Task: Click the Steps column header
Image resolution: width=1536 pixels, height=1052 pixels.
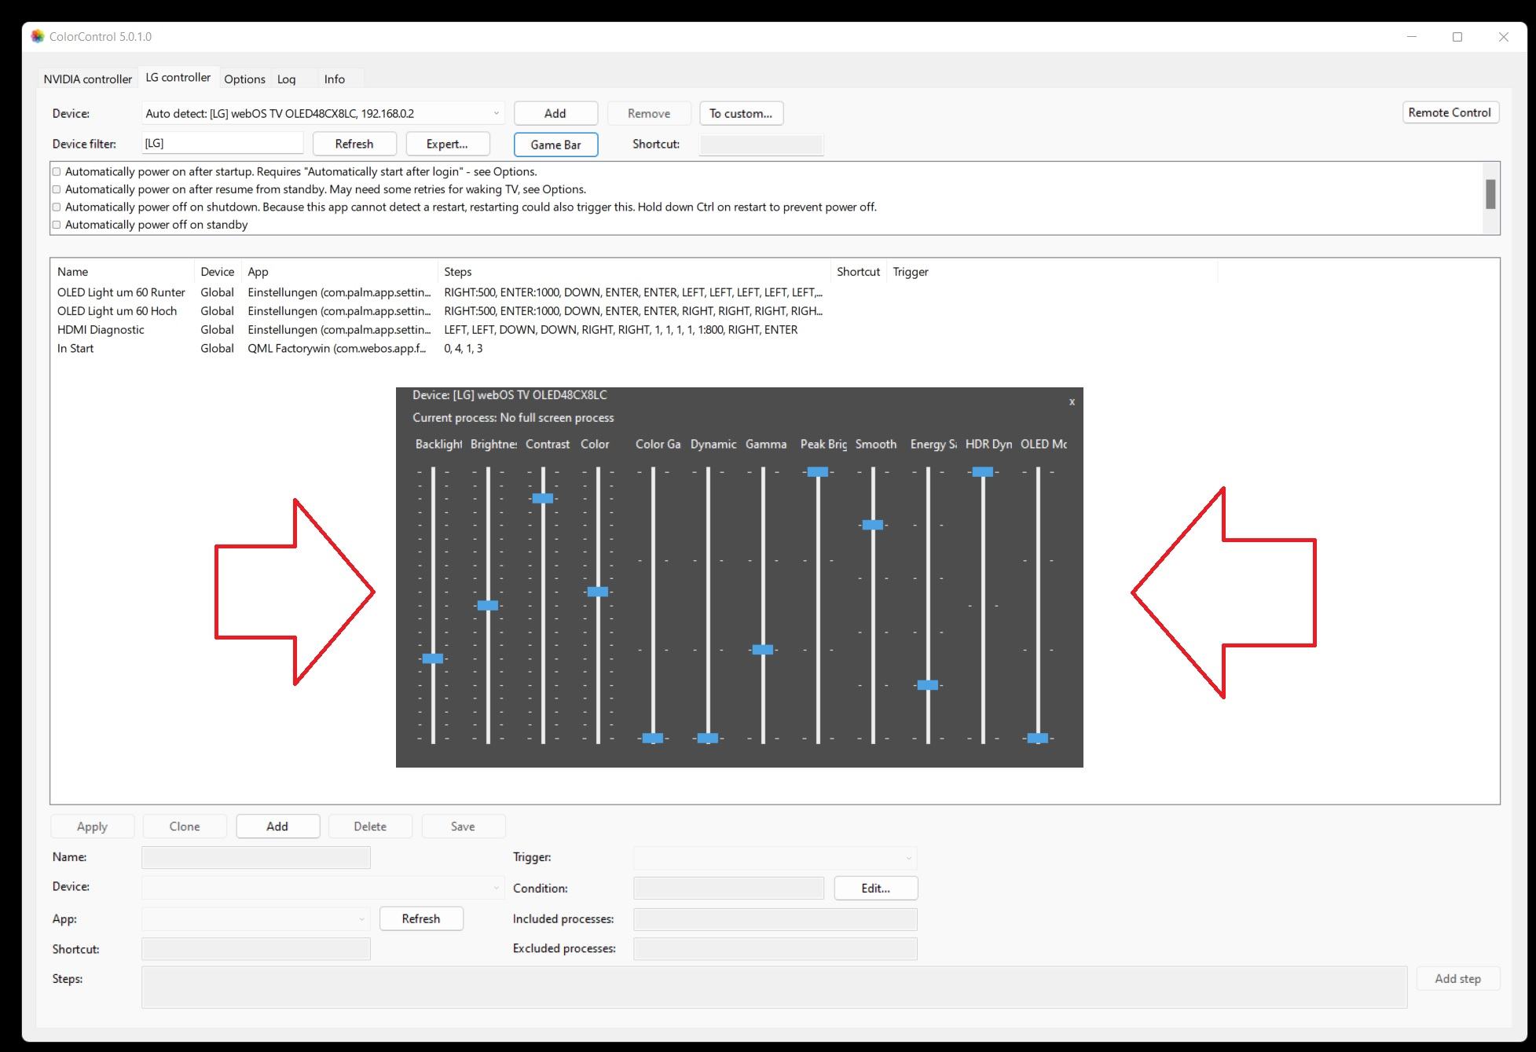Action: click(x=634, y=272)
